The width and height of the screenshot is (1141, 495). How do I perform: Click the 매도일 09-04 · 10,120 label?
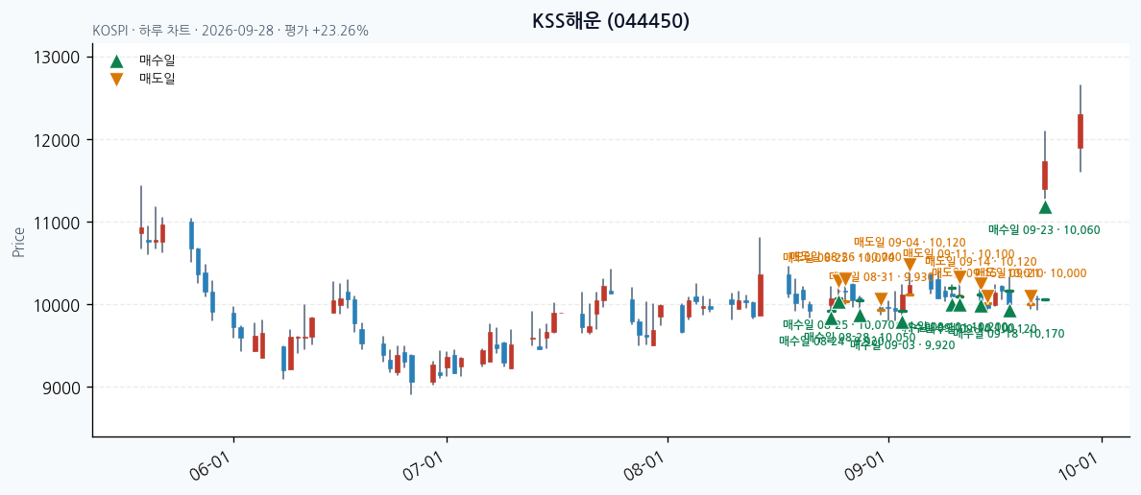(x=910, y=242)
